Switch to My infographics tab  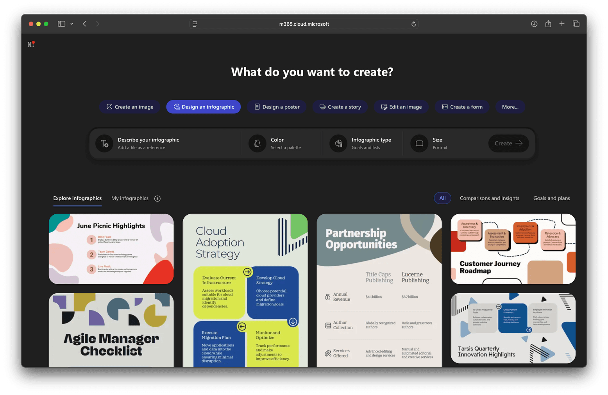point(130,198)
